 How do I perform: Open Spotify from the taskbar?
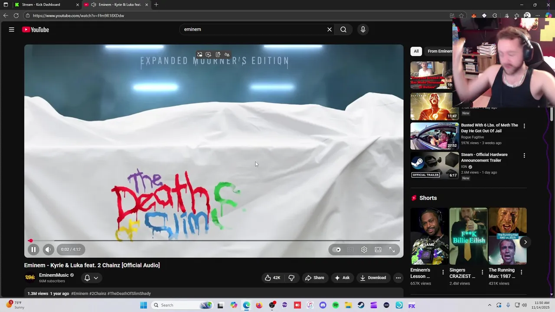(336, 305)
